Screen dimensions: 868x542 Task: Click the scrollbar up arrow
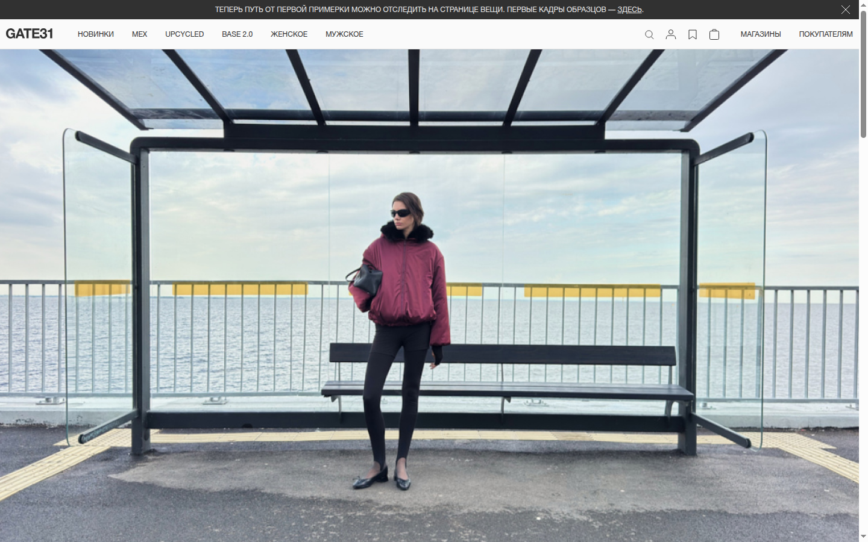[863, 4]
